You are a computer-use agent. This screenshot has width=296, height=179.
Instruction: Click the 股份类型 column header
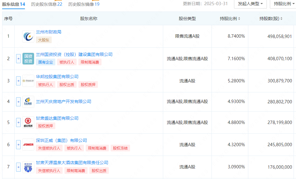pyautogui.click(x=187, y=19)
